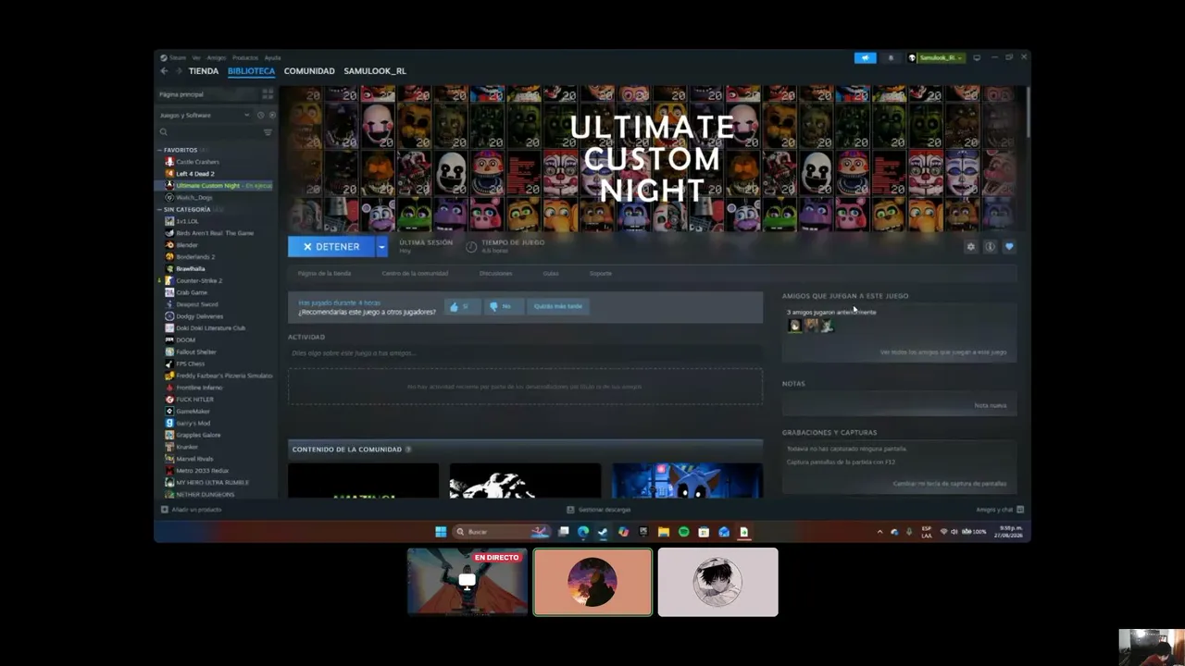
Task: Open friends and chat icon
Action: click(x=1019, y=510)
